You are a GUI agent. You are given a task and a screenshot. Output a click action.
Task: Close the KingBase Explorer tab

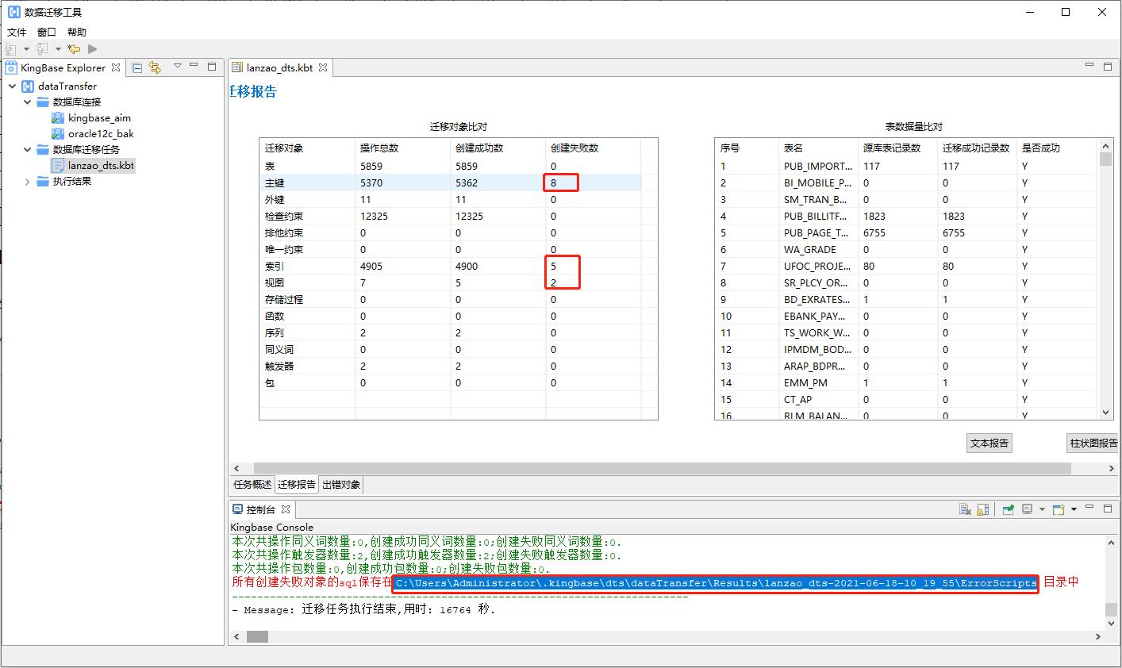pos(116,67)
